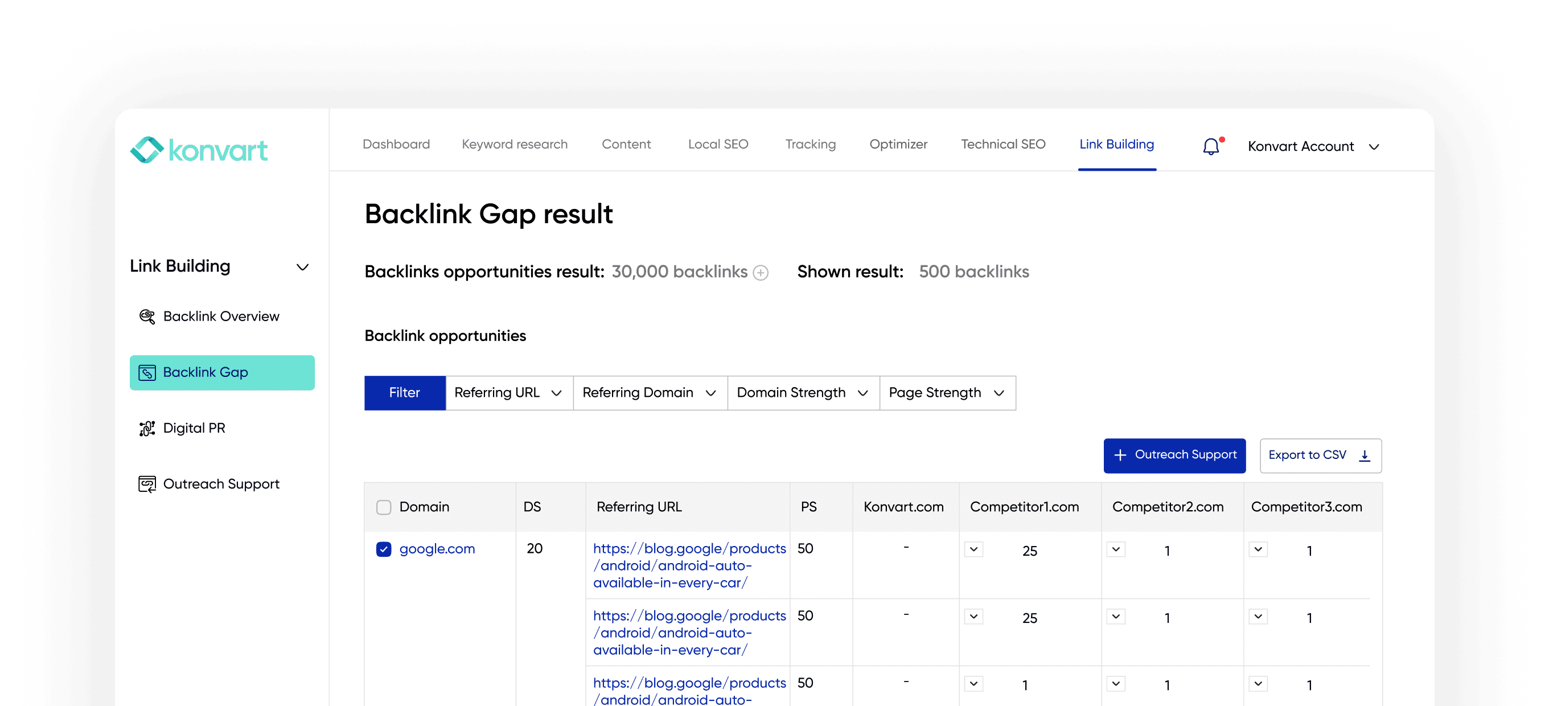Uncheck the google.com row checkbox

tap(384, 549)
